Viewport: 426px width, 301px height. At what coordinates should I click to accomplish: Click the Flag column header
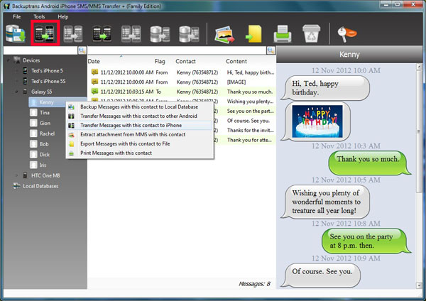(160, 61)
